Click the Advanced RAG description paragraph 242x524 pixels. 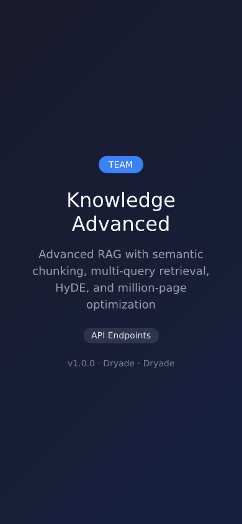[x=121, y=279]
